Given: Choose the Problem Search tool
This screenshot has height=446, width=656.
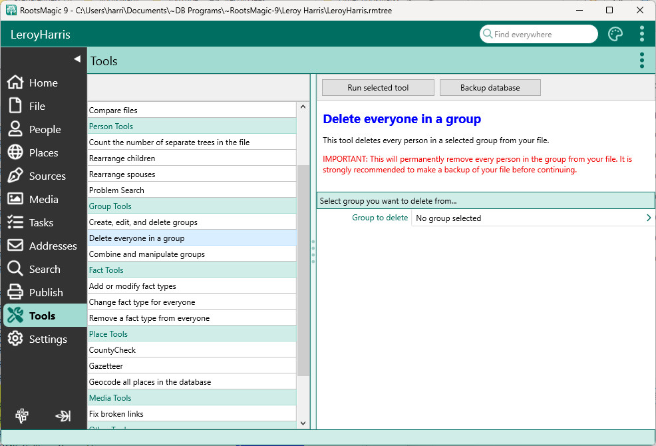Looking at the screenshot, I should point(116,190).
